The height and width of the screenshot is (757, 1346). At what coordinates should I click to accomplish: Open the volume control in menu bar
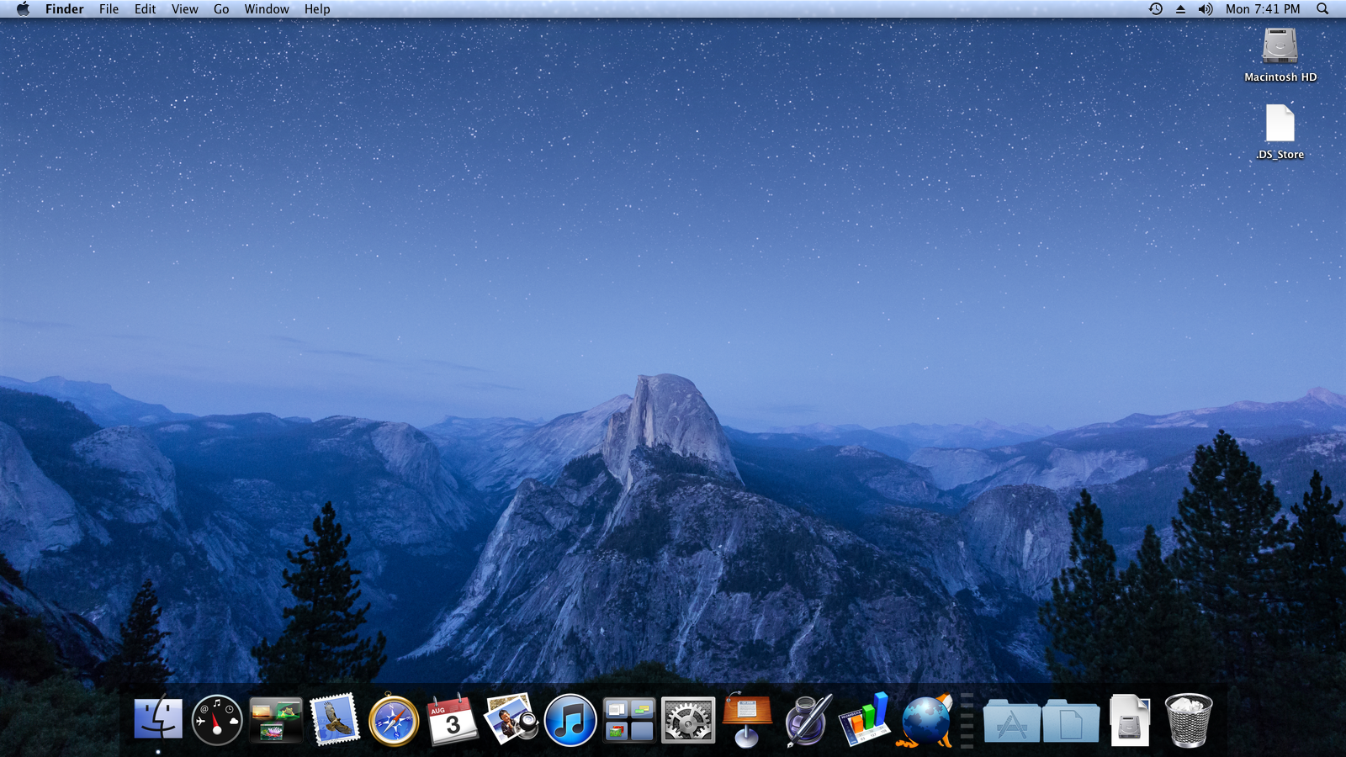click(1206, 9)
